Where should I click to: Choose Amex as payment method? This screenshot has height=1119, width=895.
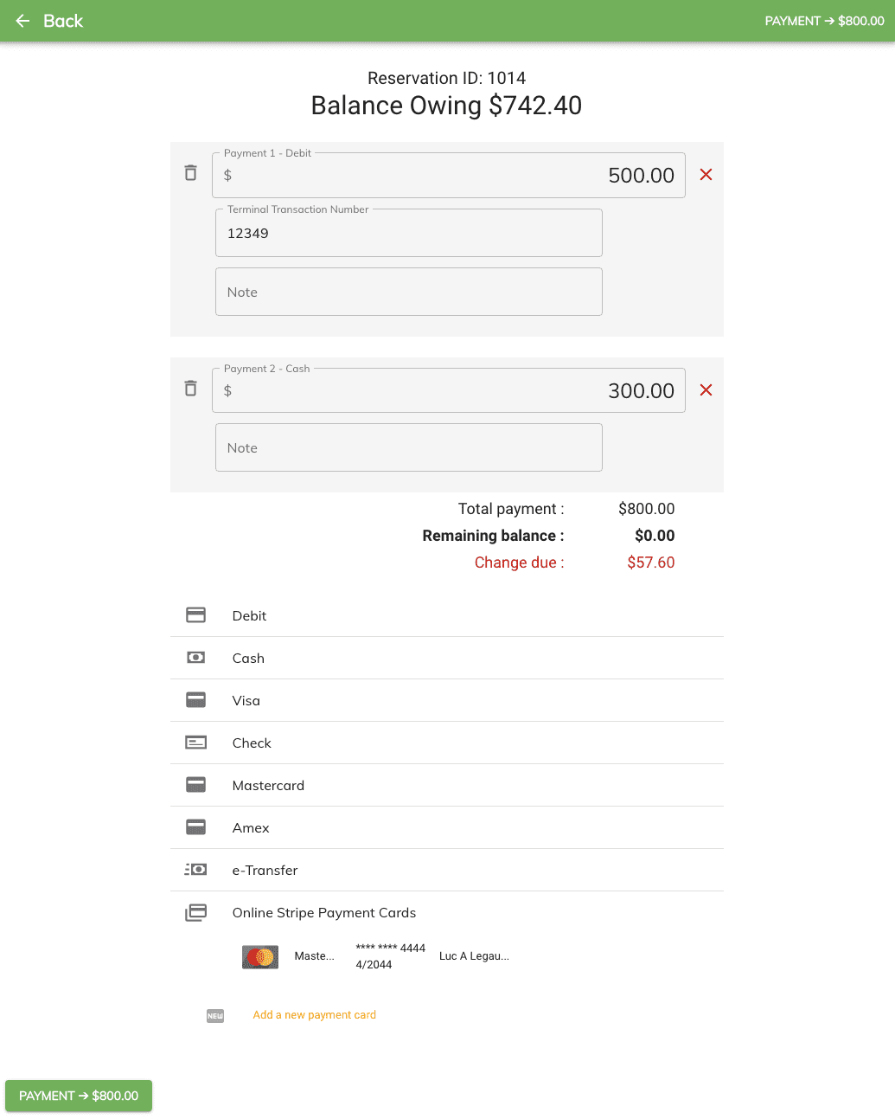click(x=447, y=827)
